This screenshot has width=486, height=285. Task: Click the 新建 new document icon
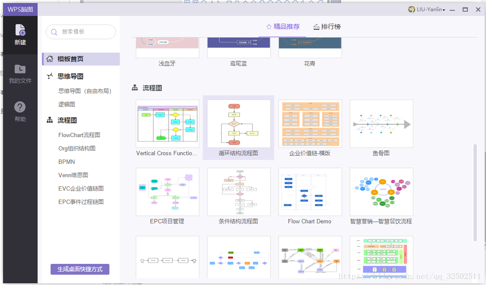tap(20, 30)
